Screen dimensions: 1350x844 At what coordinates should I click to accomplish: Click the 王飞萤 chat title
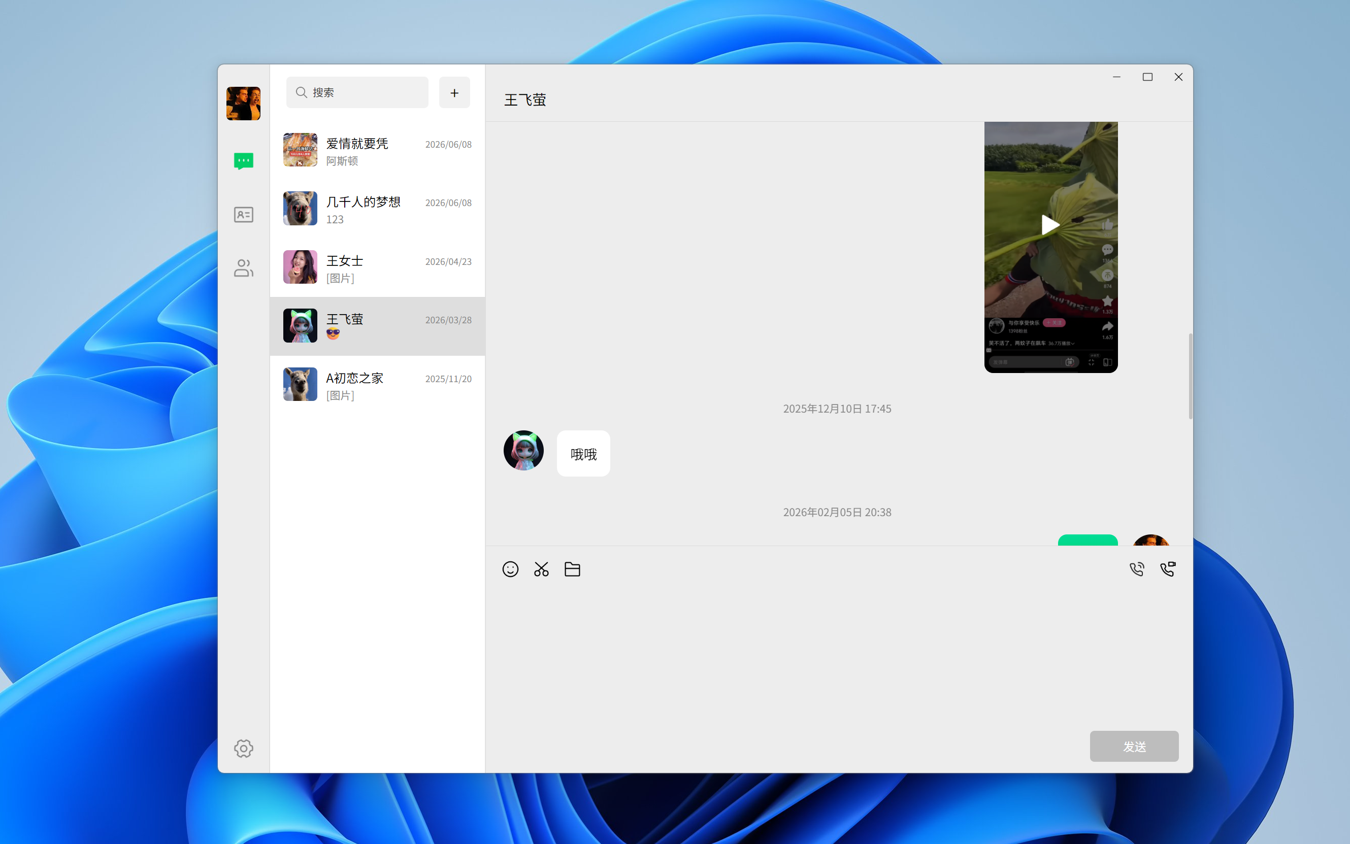pos(525,100)
